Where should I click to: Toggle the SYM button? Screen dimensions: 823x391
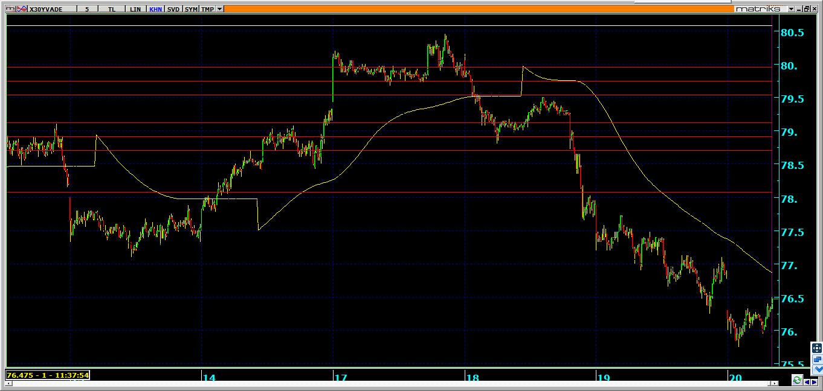(x=191, y=9)
